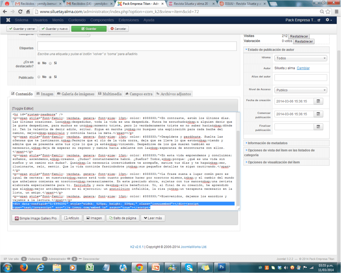Click the editor's vertical scrollbar
This screenshot has width=341, height=273.
point(238,168)
